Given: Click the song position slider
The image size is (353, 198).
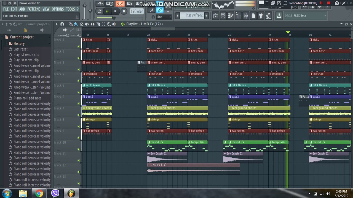Looking at the screenshot, I should (x=114, y=18).
